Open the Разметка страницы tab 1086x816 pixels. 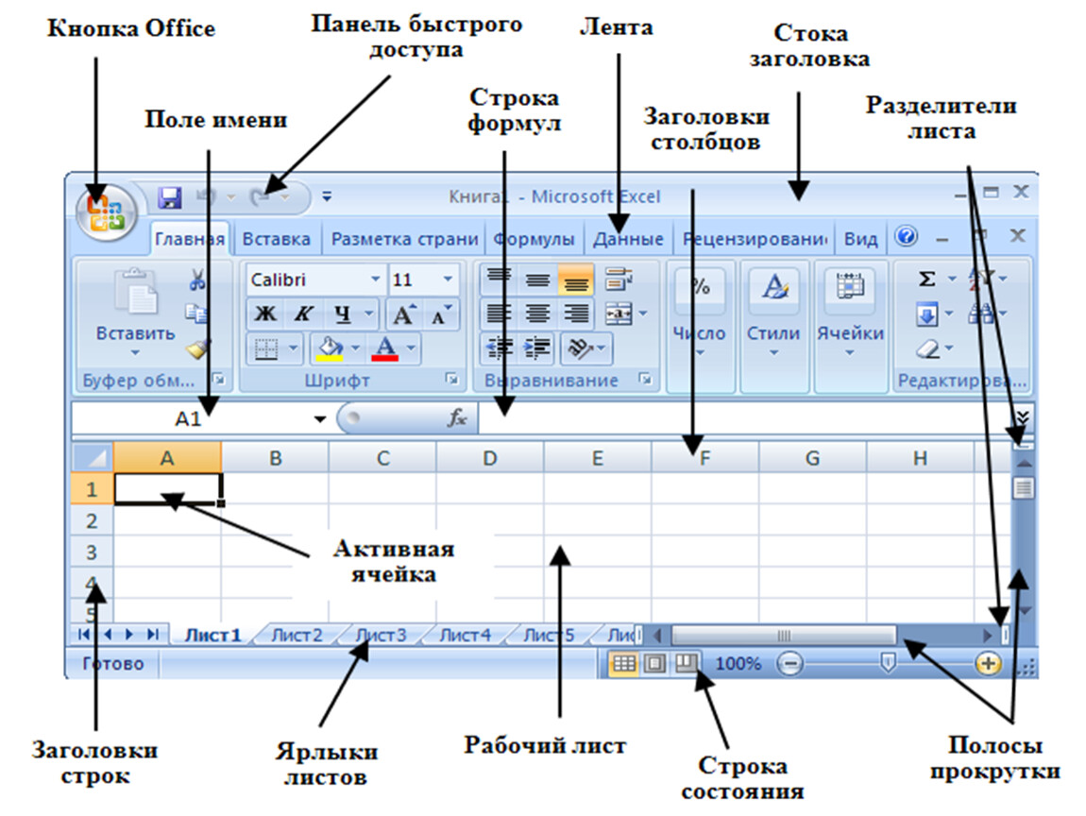[404, 239]
